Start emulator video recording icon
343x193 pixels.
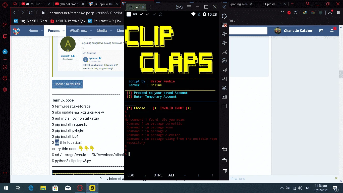224,97
